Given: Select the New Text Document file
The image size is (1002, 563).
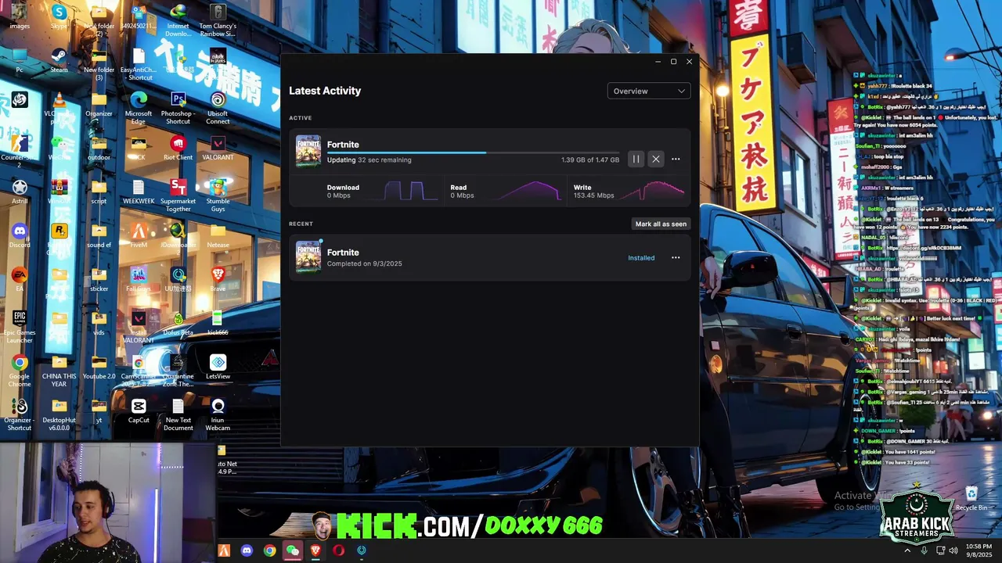Looking at the screenshot, I should pyautogui.click(x=178, y=414).
